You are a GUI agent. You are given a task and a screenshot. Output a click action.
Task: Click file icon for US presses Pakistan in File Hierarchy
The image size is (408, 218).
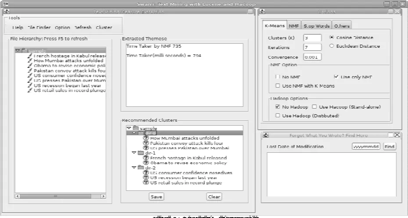click(30, 80)
